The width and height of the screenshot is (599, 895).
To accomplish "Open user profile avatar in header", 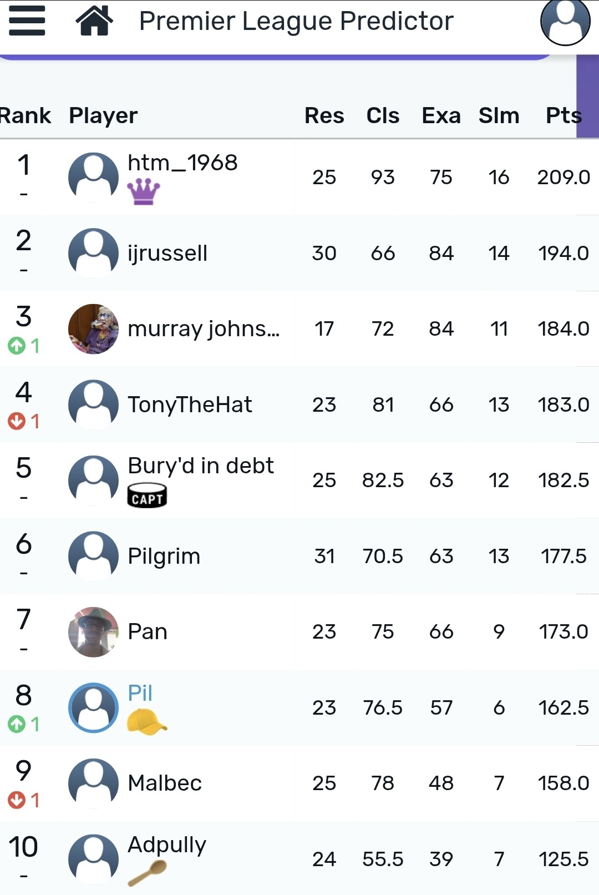I will (565, 21).
